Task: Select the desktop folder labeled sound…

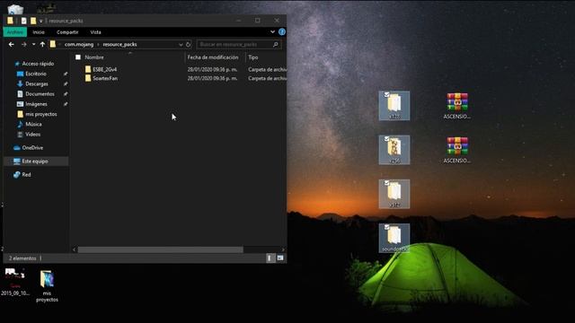Action: [394, 238]
